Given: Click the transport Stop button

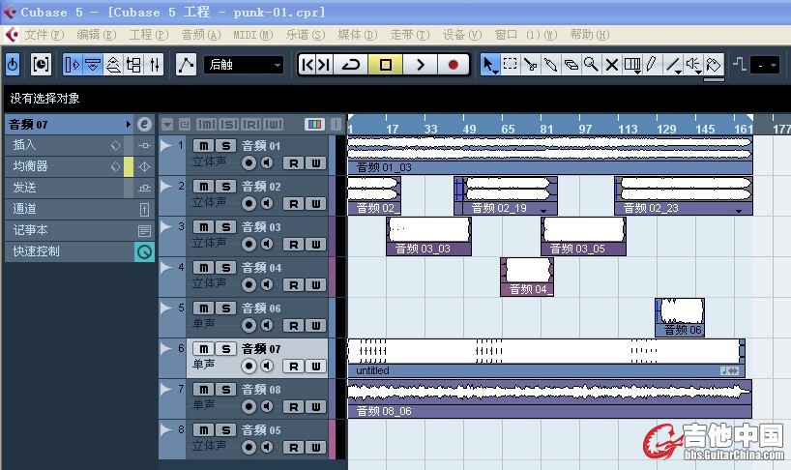Looking at the screenshot, I should [x=386, y=65].
